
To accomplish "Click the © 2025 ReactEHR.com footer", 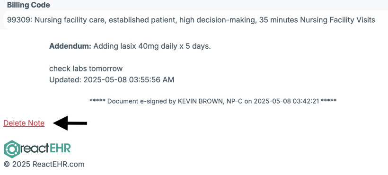I will (44, 164).
